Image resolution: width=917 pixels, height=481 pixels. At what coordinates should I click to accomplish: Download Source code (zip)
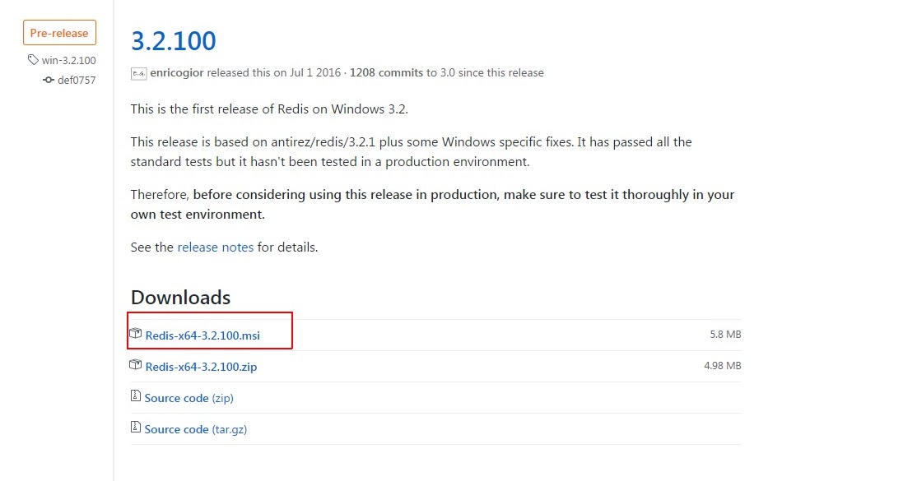click(189, 396)
